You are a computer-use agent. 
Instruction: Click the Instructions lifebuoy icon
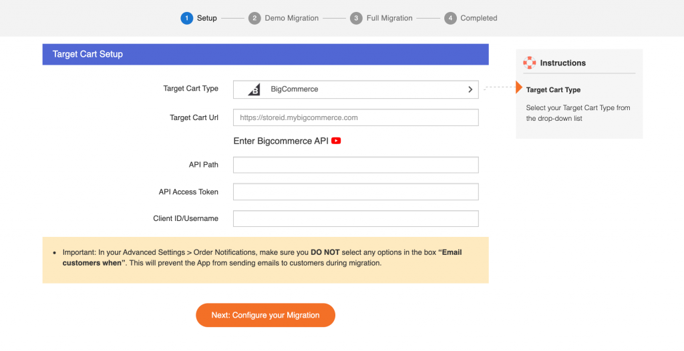click(x=530, y=63)
